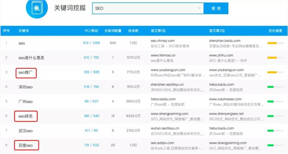Open the 913 / 1056 index link
288x154 pixels.
tap(91, 43)
